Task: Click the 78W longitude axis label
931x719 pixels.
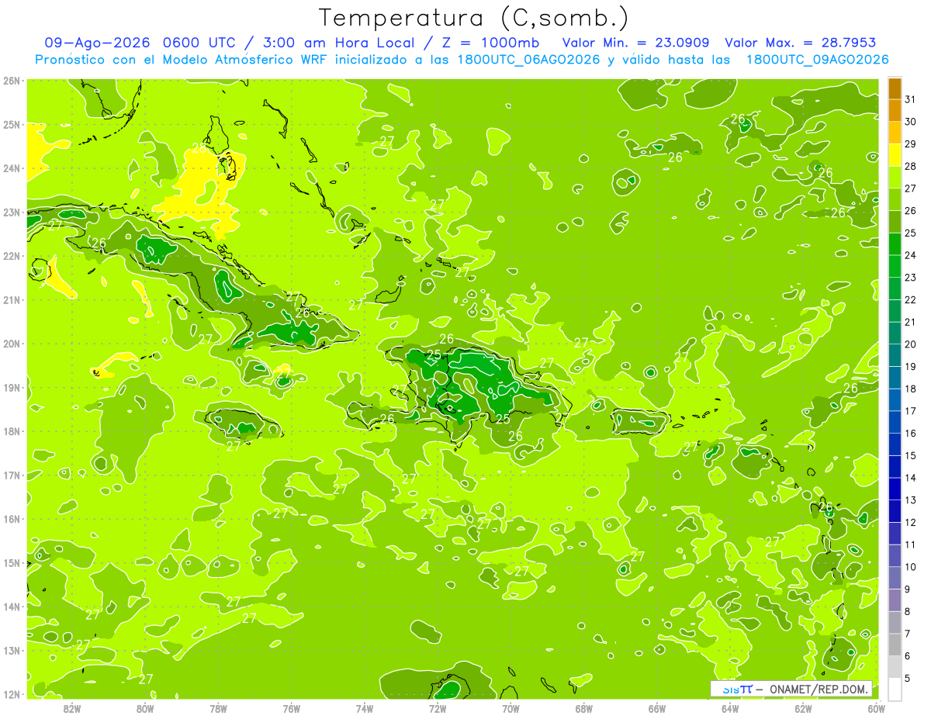Action: click(x=218, y=708)
